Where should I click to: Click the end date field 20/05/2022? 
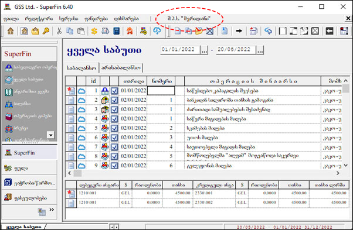(x=236, y=50)
